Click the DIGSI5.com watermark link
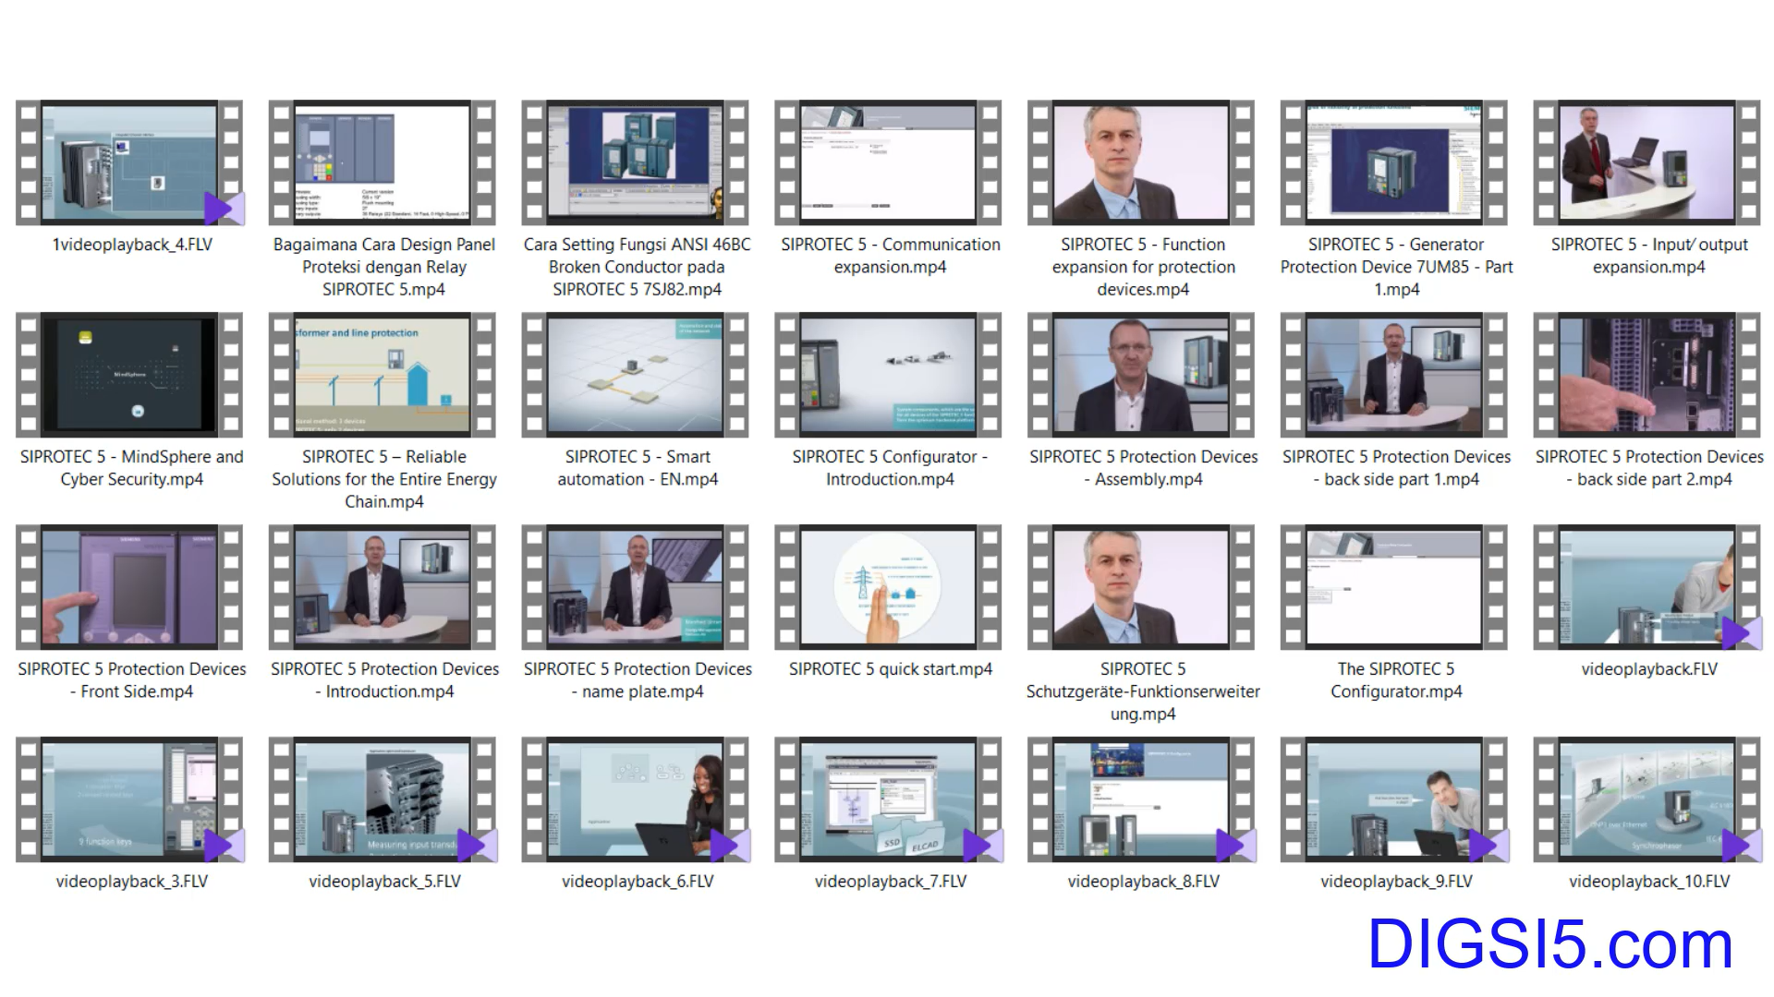 coord(1549,945)
